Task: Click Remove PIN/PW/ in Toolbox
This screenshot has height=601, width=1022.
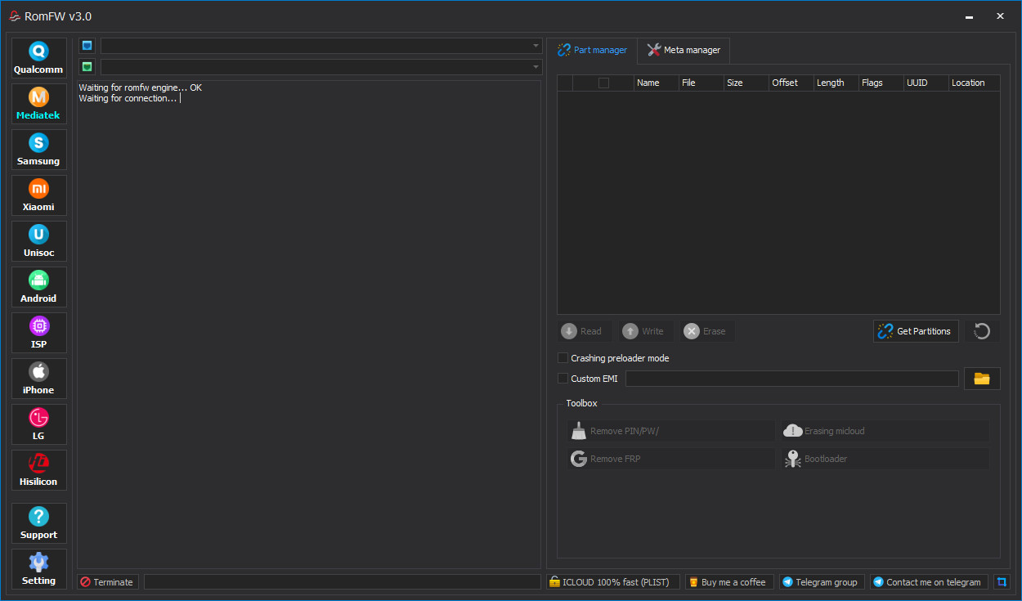Action: coord(671,431)
